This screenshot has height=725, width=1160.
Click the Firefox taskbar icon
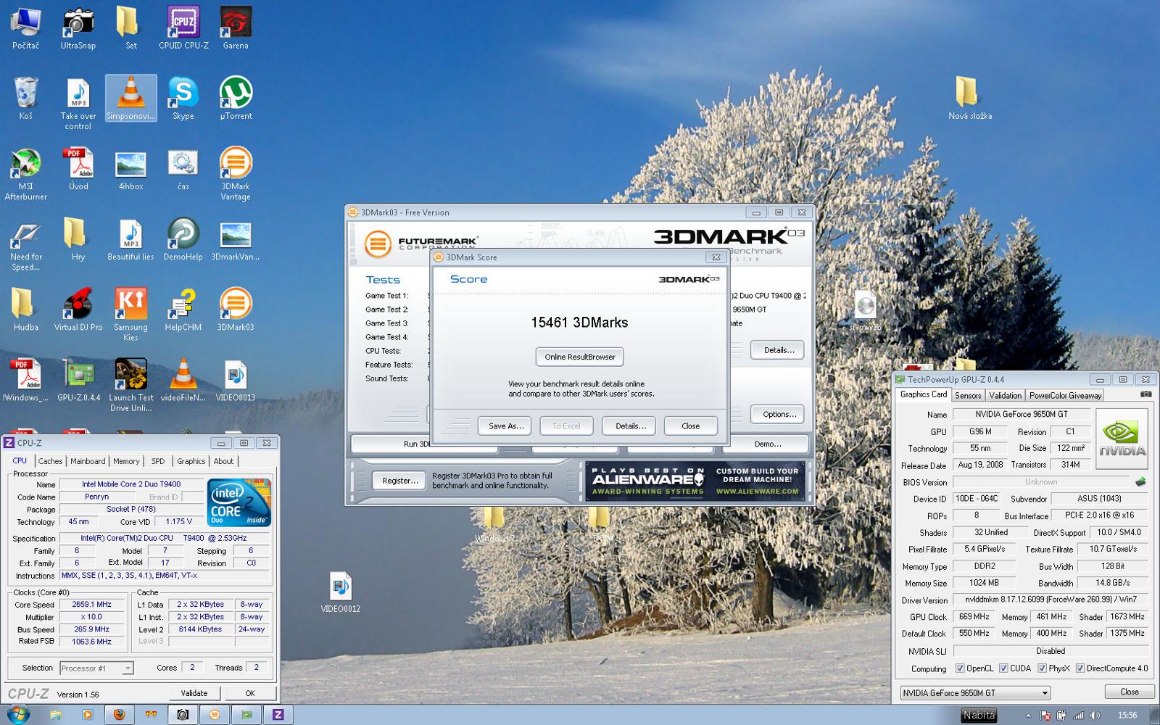click(118, 714)
